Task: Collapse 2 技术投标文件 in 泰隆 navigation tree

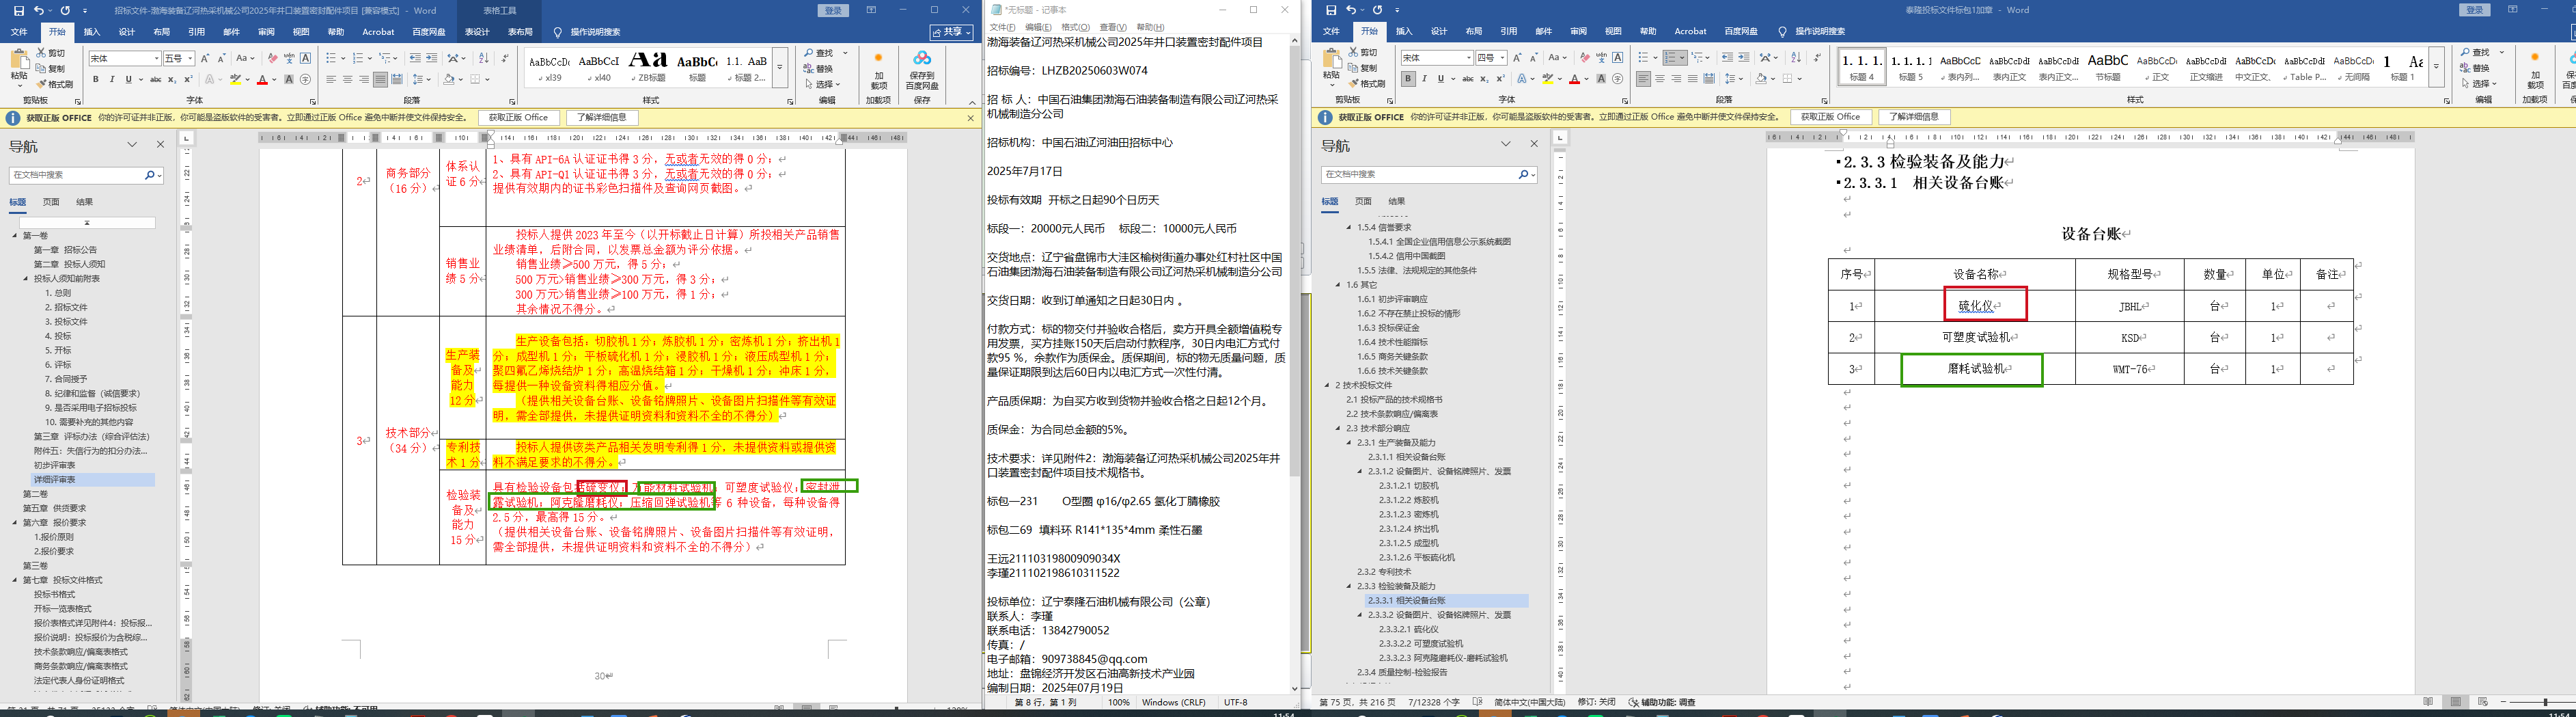Action: pos(1327,385)
